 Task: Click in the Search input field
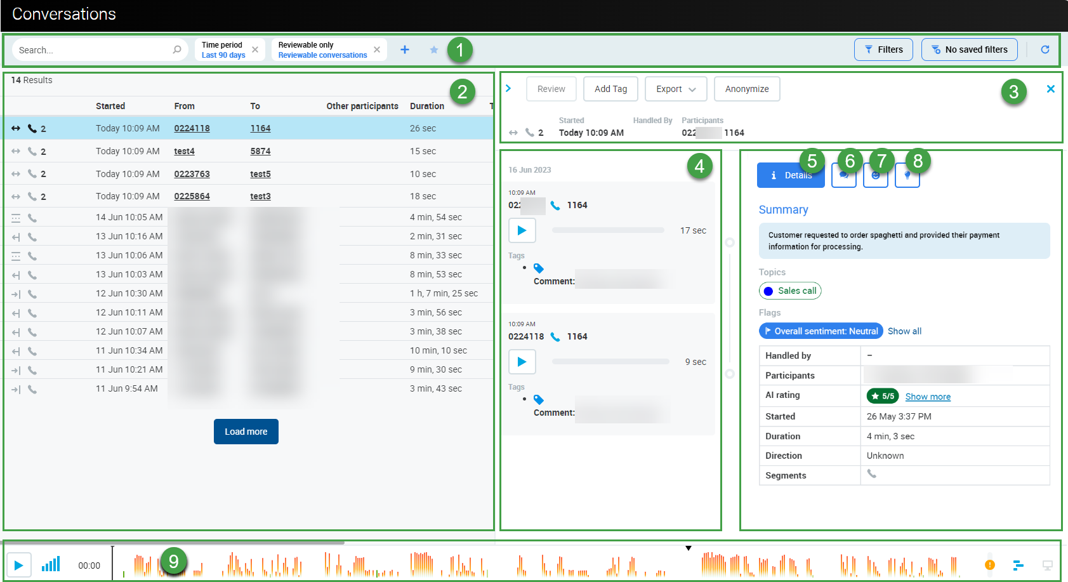92,50
